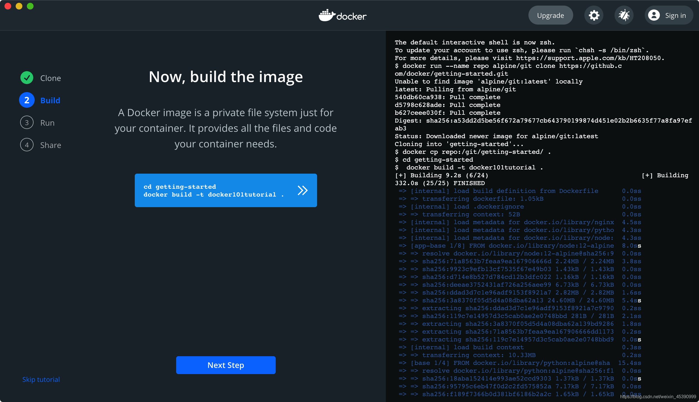
Task: Click '$ cd getting-started' terminal line
Action: (x=434, y=160)
